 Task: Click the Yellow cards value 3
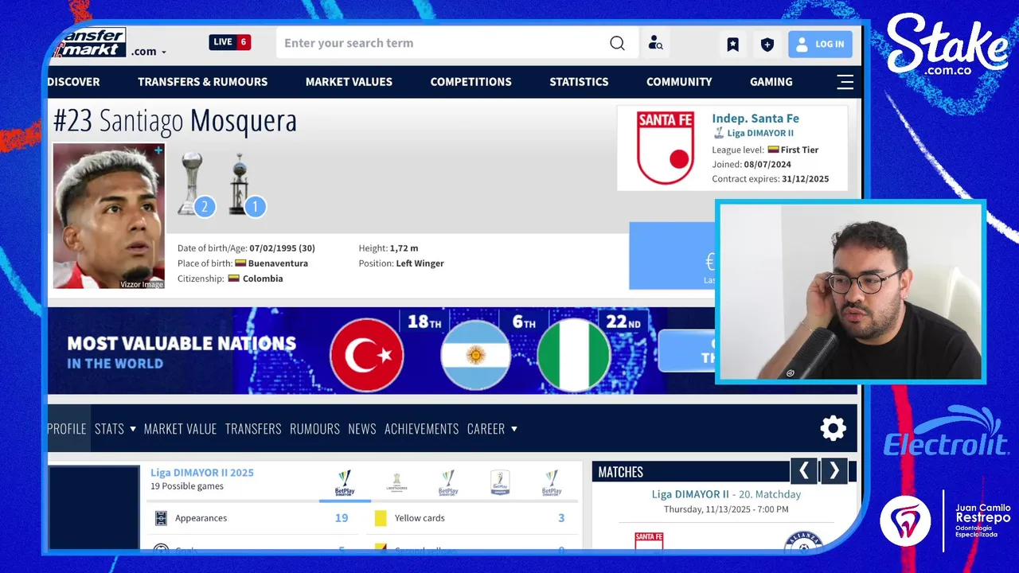(561, 518)
